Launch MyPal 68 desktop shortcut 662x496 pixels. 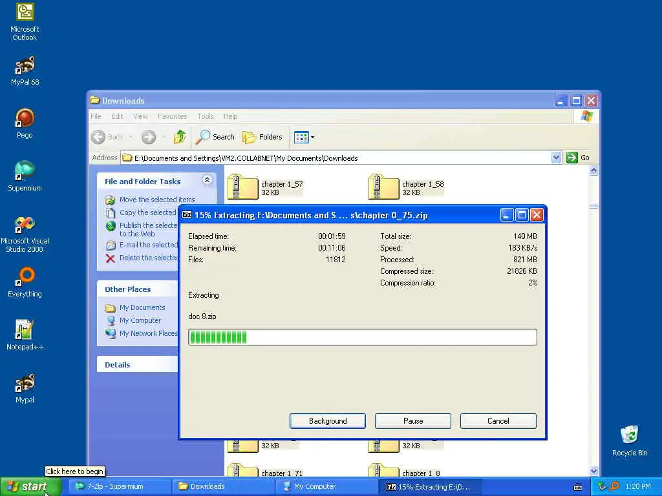pos(25,71)
